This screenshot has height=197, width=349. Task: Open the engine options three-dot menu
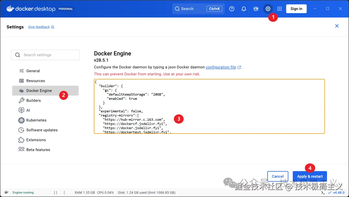coord(64,192)
